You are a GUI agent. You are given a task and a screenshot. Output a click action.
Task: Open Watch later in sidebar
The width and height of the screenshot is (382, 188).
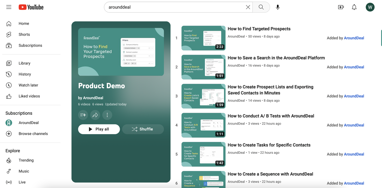point(28,85)
